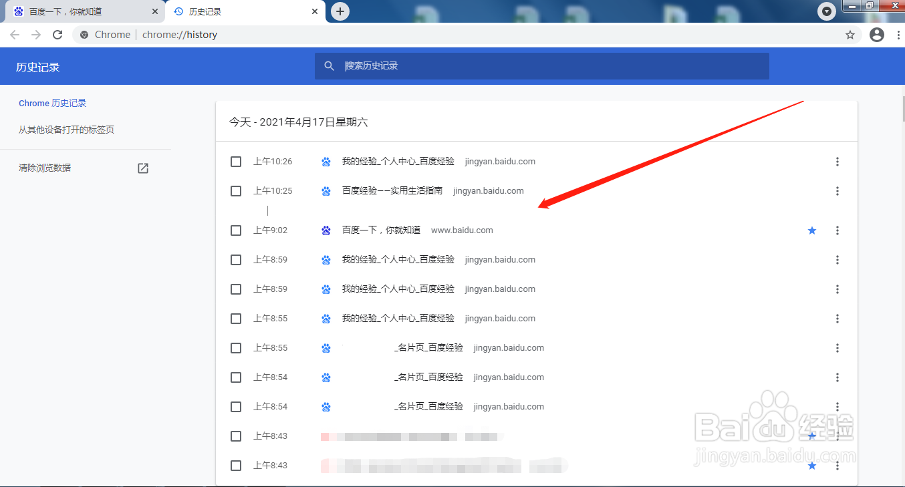Screen dimensions: 905x487
Task: Check the second 上午8:54 entry
Action: [x=236, y=407]
